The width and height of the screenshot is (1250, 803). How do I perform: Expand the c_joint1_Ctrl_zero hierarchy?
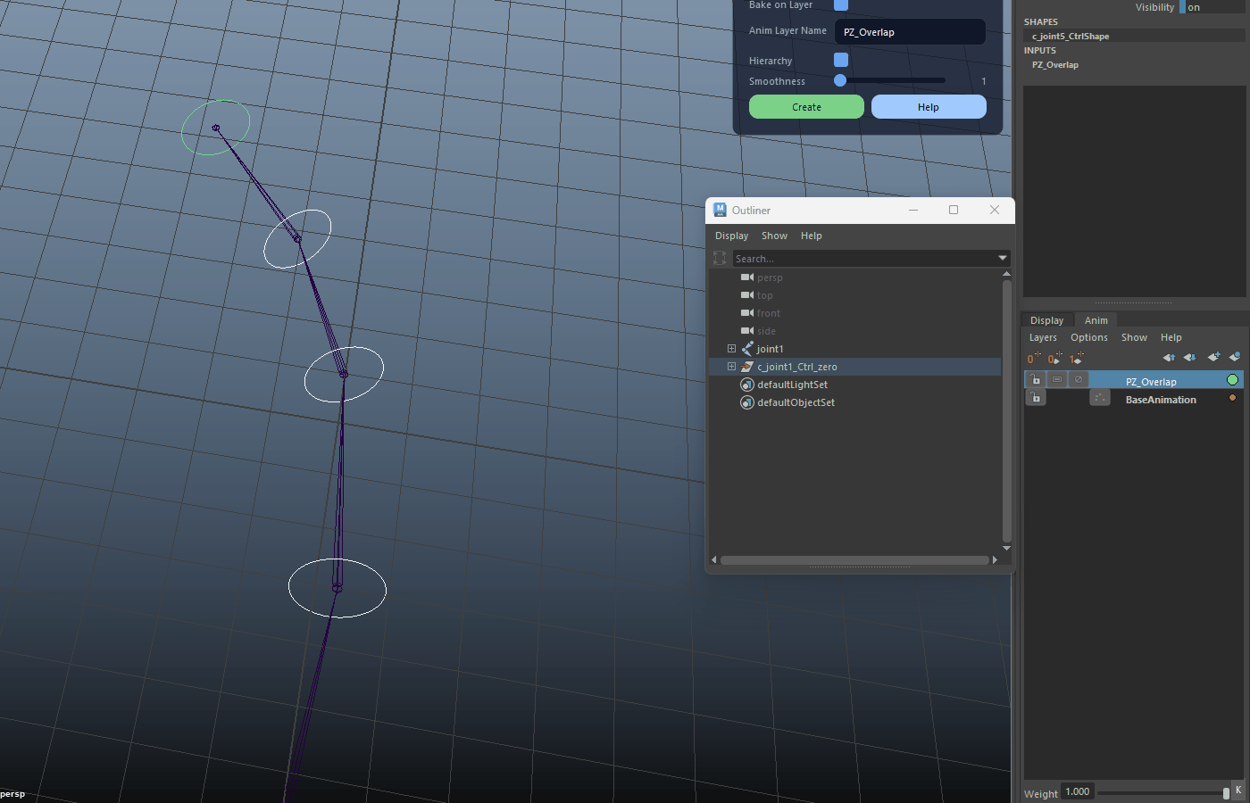pyautogui.click(x=731, y=367)
